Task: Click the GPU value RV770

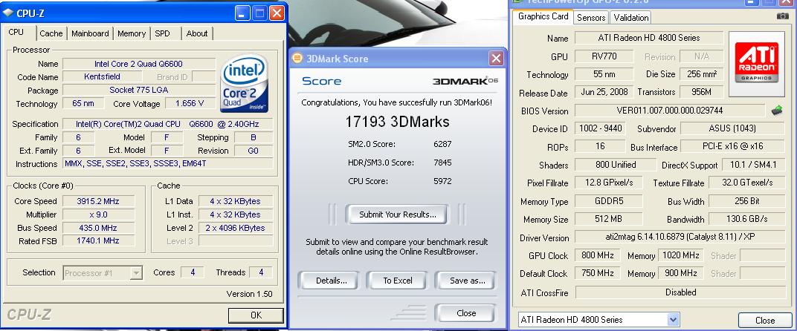Action: point(604,56)
